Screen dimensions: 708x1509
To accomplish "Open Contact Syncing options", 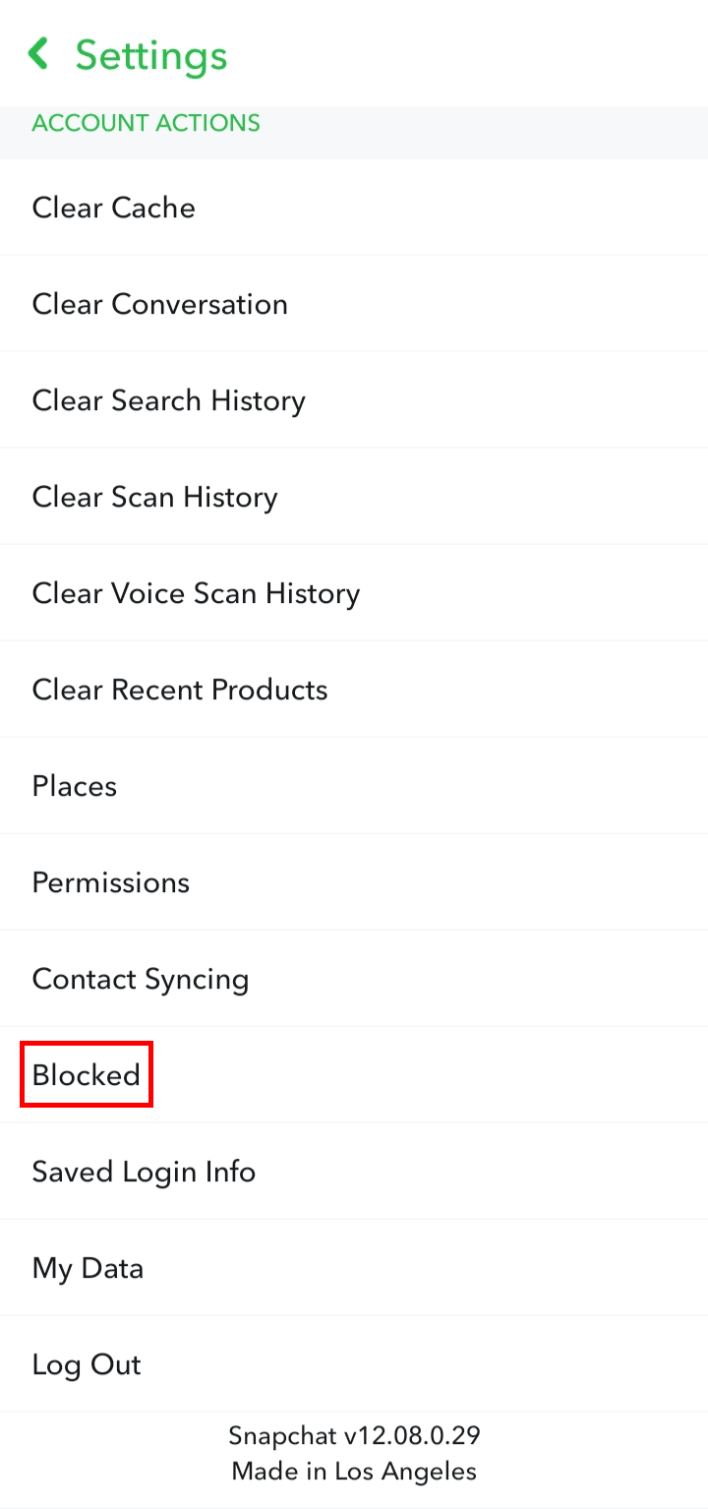I will click(140, 979).
